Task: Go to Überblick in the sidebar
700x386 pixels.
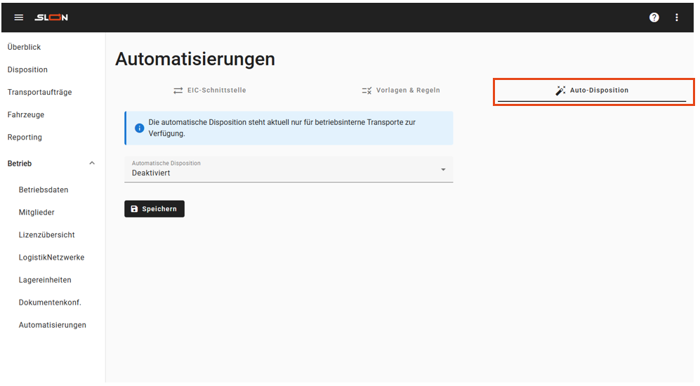Action: click(x=24, y=47)
